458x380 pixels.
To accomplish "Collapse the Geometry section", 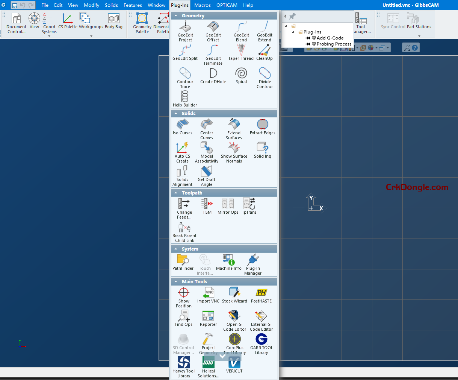I will tap(175, 15).
